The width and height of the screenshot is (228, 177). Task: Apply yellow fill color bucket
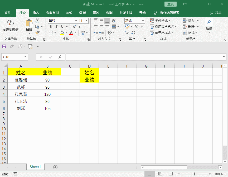[x=62, y=33]
